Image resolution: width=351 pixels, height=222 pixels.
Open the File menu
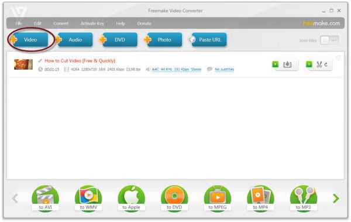[x=19, y=23]
